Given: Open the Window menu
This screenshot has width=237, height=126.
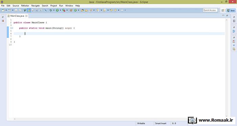Looking at the screenshot, I should 69,6.
